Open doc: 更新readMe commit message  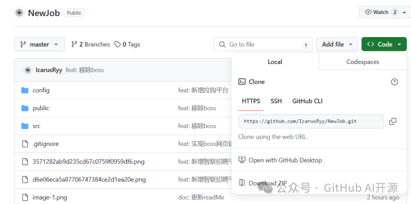201,197
